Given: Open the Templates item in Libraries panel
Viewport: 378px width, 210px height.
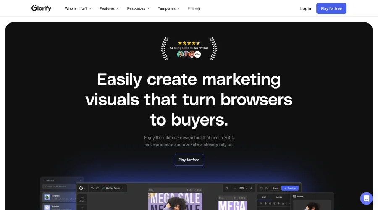Looking at the screenshot, I should click(x=59, y=197).
